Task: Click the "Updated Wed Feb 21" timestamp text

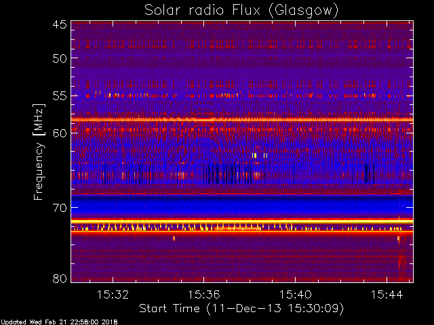Action: pyautogui.click(x=59, y=322)
